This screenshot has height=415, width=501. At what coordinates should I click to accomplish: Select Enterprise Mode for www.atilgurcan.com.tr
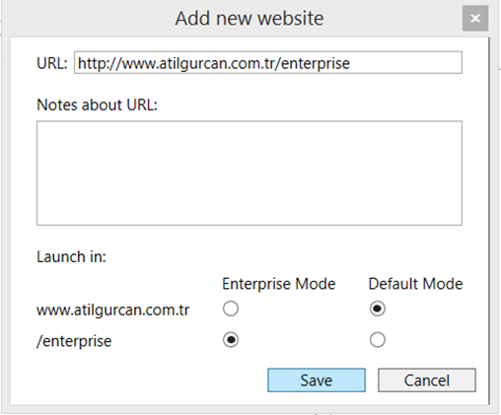231,309
